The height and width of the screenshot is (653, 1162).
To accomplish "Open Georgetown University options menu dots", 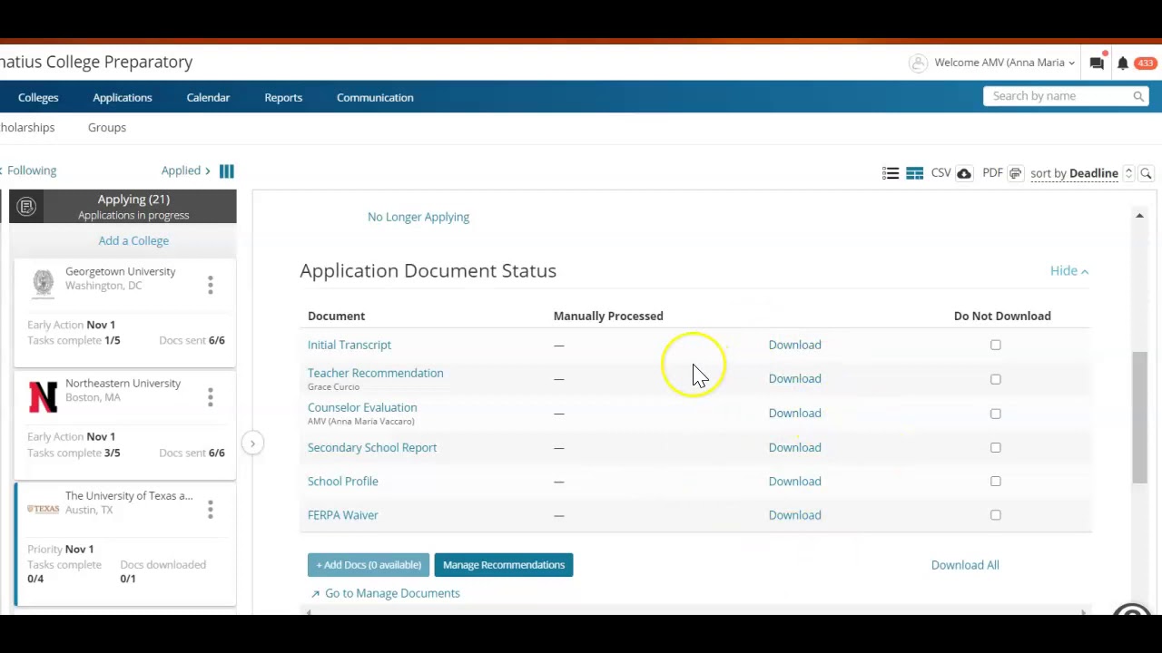I will [x=210, y=285].
